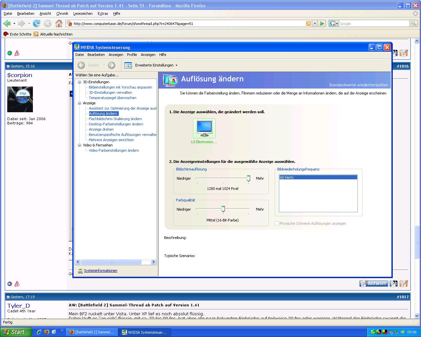This screenshot has width=421, height=337.
Task: Open the Firefox Extras menu
Action: pos(103,13)
